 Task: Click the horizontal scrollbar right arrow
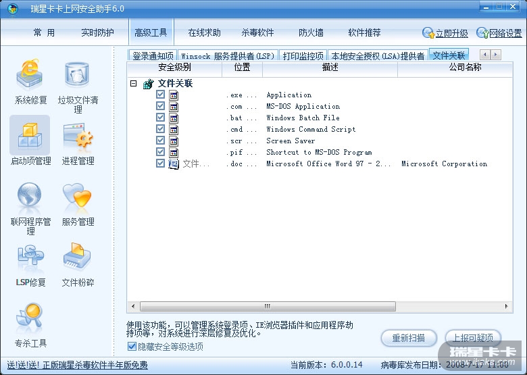pos(506,307)
